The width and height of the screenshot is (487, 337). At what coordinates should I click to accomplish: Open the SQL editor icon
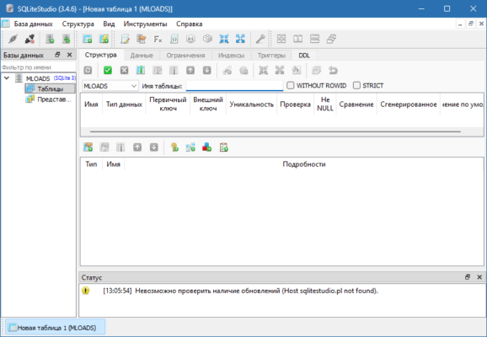coord(125,39)
